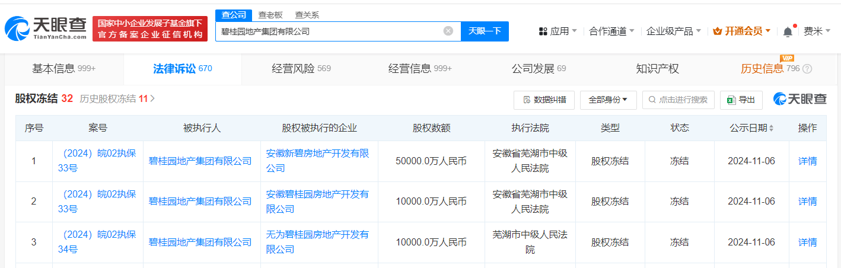Image resolution: width=841 pixels, height=268 pixels.
Task: Click the 50000.0万人民币 amount cell
Action: click(431, 161)
